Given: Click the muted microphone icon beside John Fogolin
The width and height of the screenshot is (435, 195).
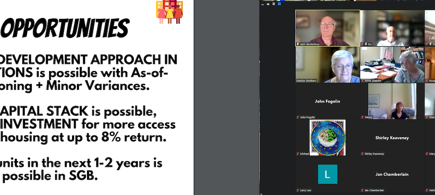Looking at the screenshot, I should point(298,117).
